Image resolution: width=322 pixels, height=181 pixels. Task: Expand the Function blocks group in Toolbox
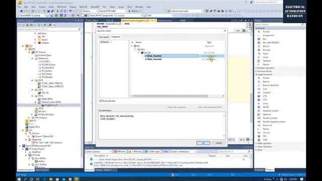click(256, 71)
